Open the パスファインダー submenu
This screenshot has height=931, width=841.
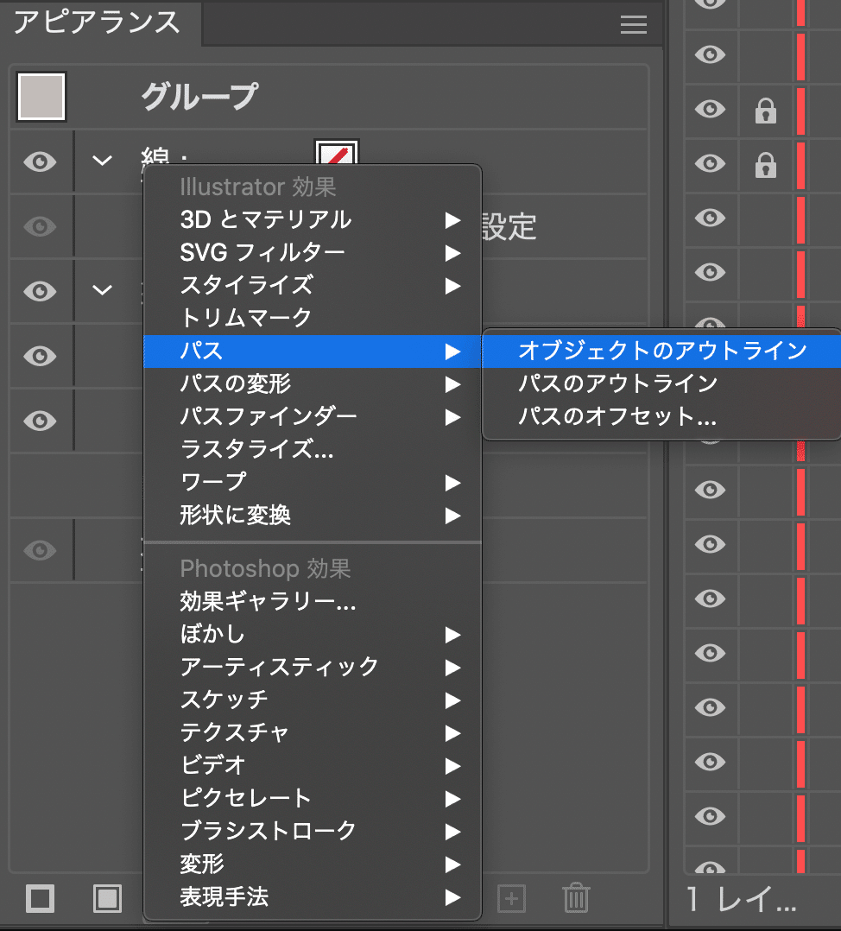click(x=313, y=417)
